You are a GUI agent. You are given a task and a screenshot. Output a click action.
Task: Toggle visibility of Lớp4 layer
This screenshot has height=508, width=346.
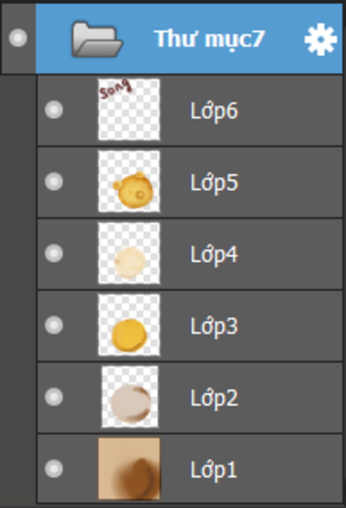pyautogui.click(x=54, y=253)
